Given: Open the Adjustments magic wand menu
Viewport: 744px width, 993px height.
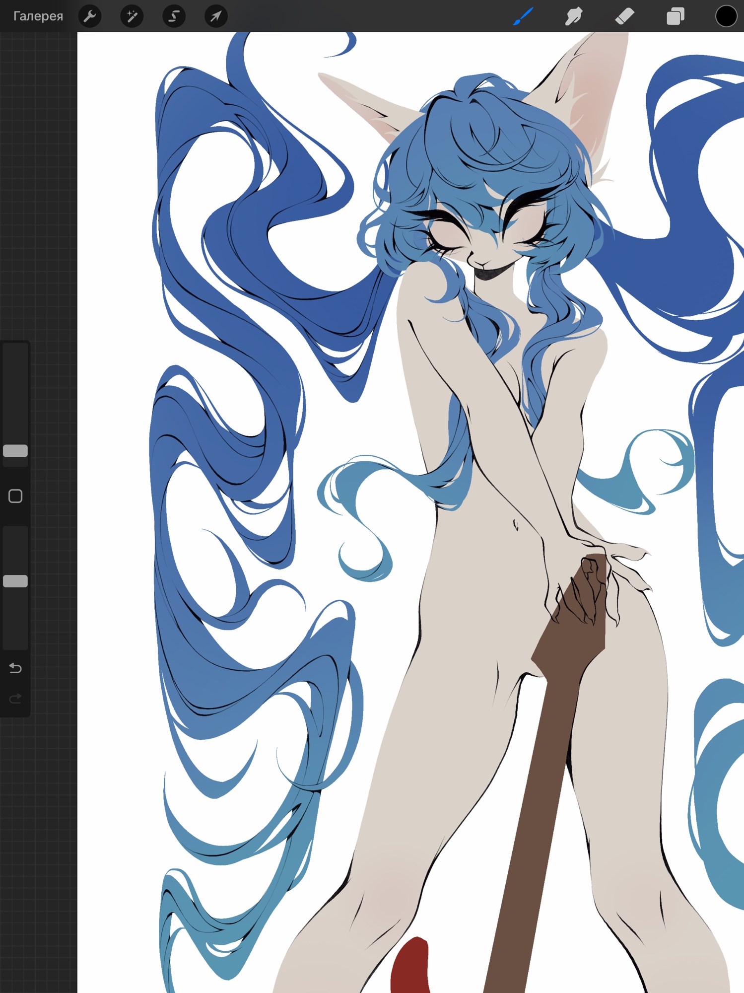Looking at the screenshot, I should click(132, 16).
